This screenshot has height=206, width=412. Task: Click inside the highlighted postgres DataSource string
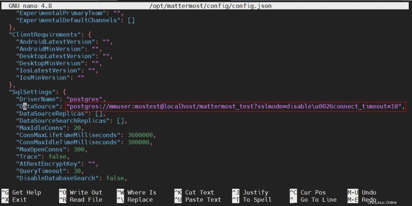click(233, 107)
